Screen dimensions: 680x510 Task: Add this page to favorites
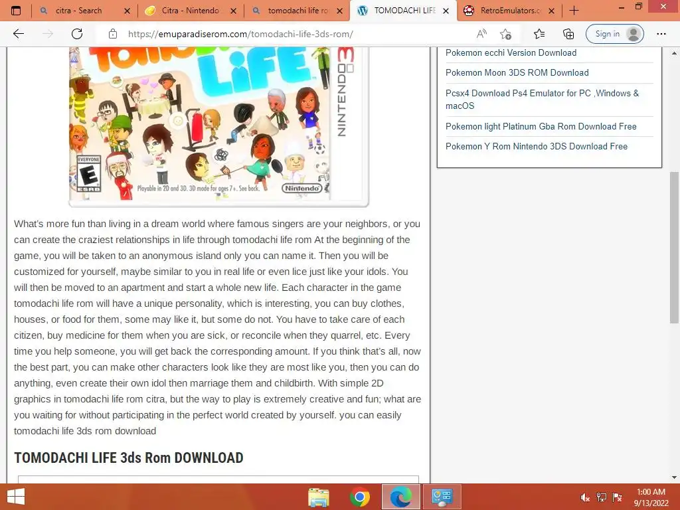(x=505, y=34)
